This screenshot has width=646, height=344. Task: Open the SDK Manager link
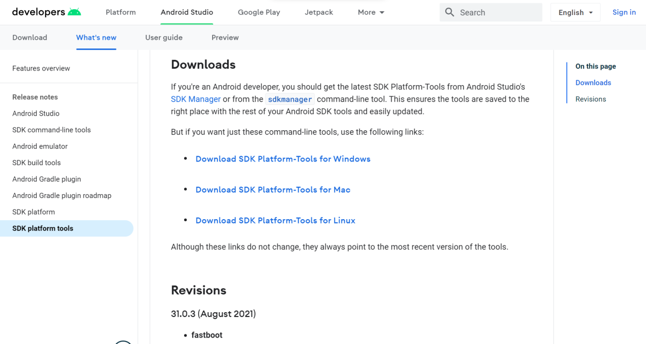tap(195, 99)
